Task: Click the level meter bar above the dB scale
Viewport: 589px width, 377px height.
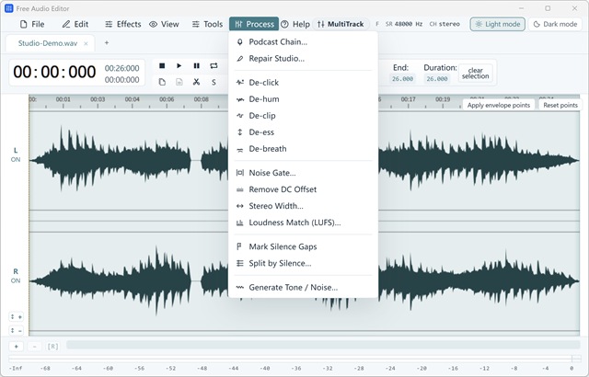Action: click(x=294, y=359)
